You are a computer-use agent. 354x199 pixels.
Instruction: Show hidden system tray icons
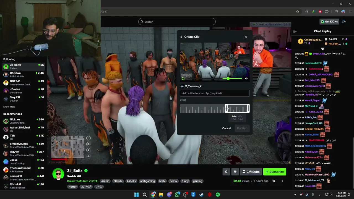coord(295,195)
